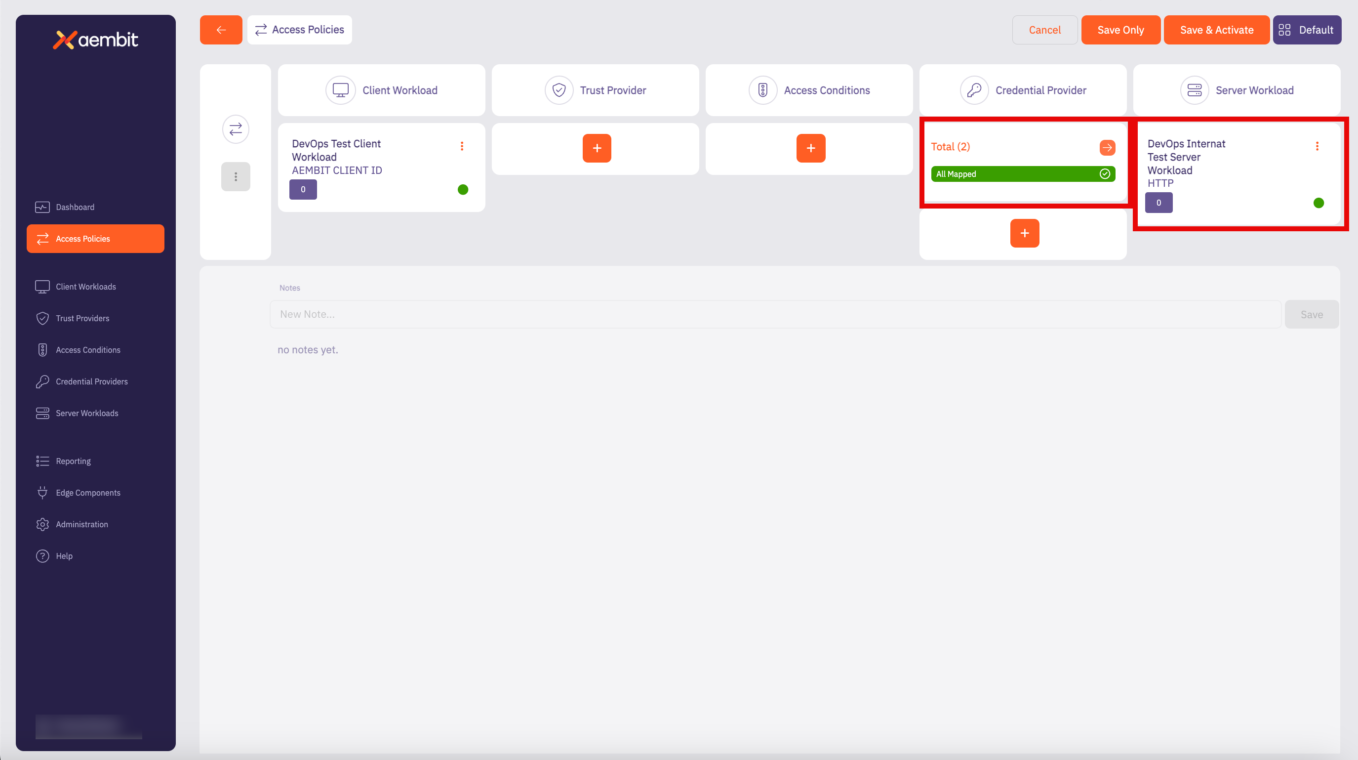Click the Dashboard sidebar icon
The image size is (1358, 760).
[42, 207]
